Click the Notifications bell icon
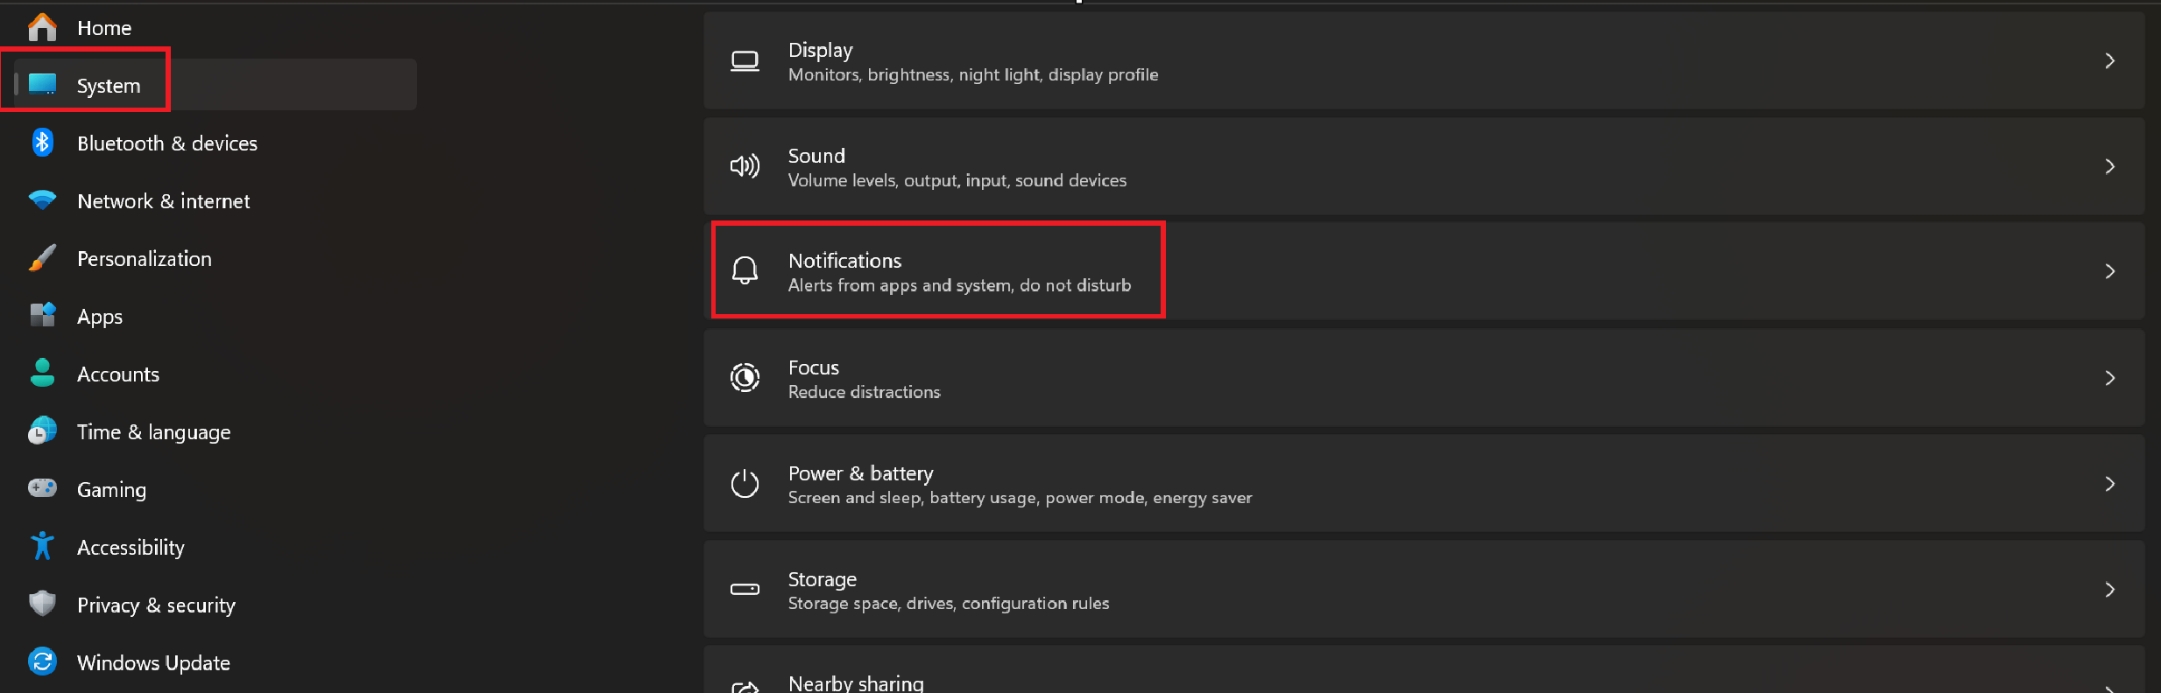Screen dimensions: 2161x693 745,271
